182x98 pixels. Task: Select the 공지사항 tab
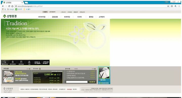pyautogui.click(x=67, y=69)
